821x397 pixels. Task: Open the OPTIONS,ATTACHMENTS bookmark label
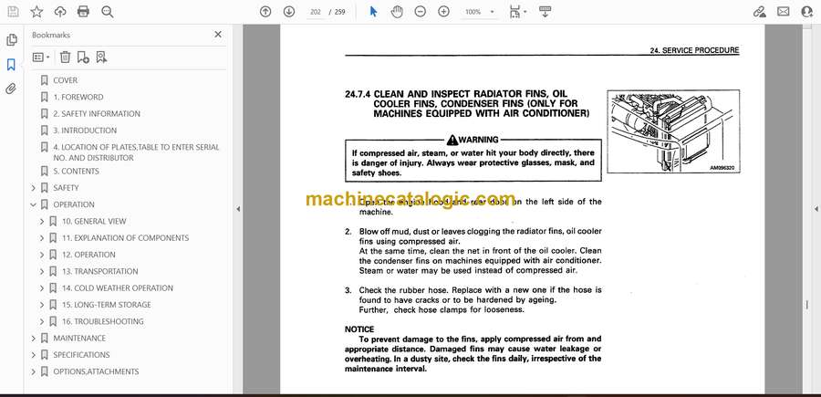(97, 371)
